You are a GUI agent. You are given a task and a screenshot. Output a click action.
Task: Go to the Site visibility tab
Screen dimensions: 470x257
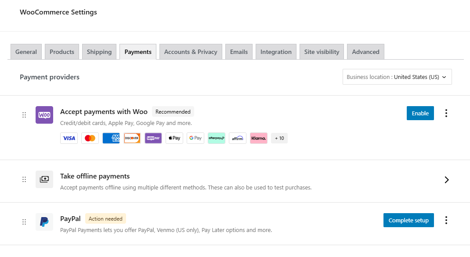point(322,52)
